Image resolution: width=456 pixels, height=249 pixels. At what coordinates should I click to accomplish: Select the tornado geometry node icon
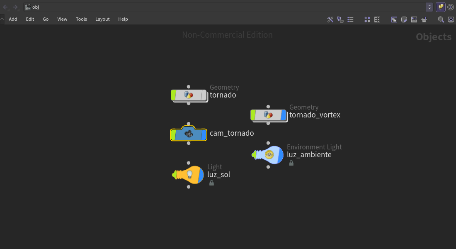[x=189, y=95]
